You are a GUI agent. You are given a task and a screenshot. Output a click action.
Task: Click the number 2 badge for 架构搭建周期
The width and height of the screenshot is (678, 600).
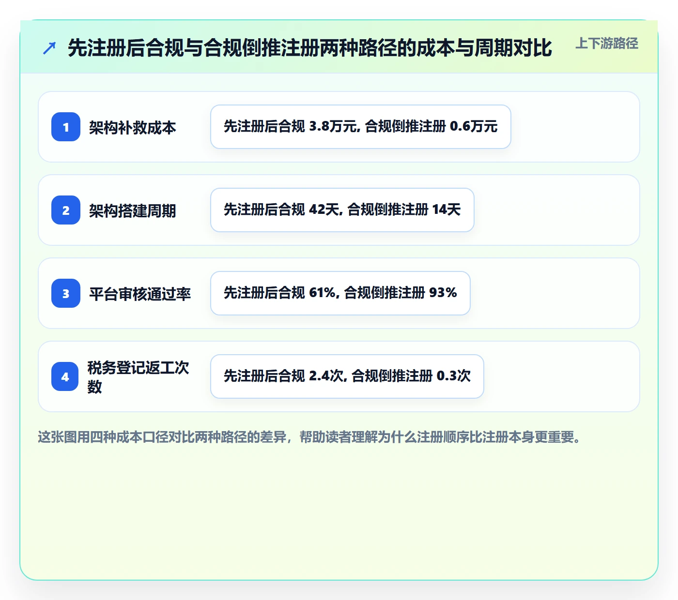pyautogui.click(x=66, y=210)
